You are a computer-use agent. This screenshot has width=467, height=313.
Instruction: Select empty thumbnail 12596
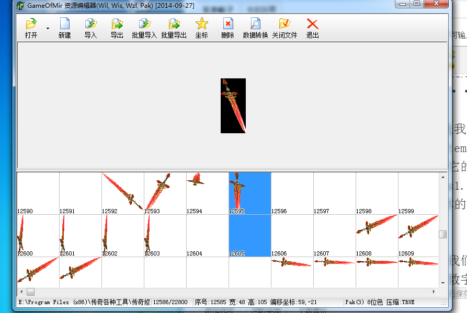point(292,193)
